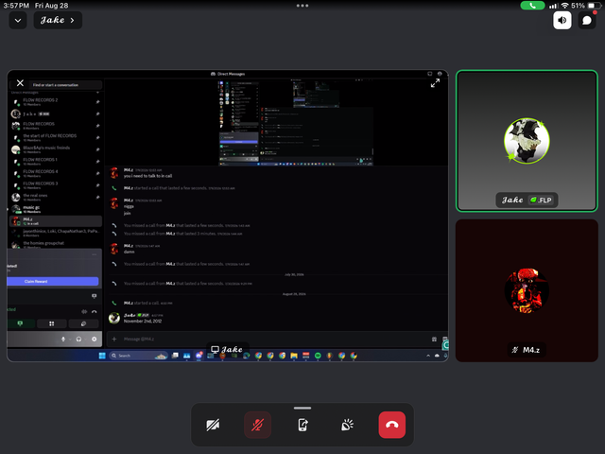Open 'the homies groupchat' in DM list
Screen dimensions: 605x454
click(55, 244)
